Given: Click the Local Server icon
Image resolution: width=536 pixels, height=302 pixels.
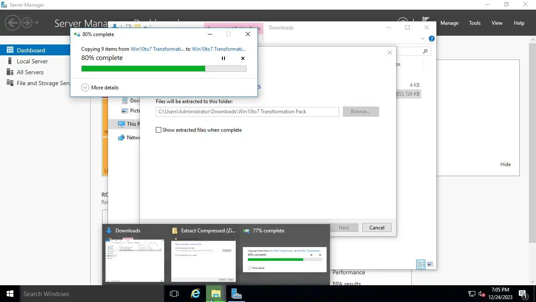Looking at the screenshot, I should (x=10, y=61).
